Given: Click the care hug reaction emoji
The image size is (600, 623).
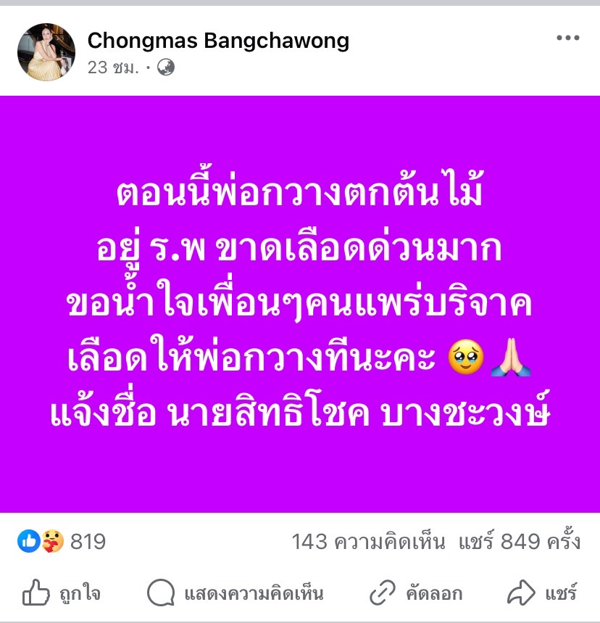Looking at the screenshot, I should pyautogui.click(x=52, y=541).
